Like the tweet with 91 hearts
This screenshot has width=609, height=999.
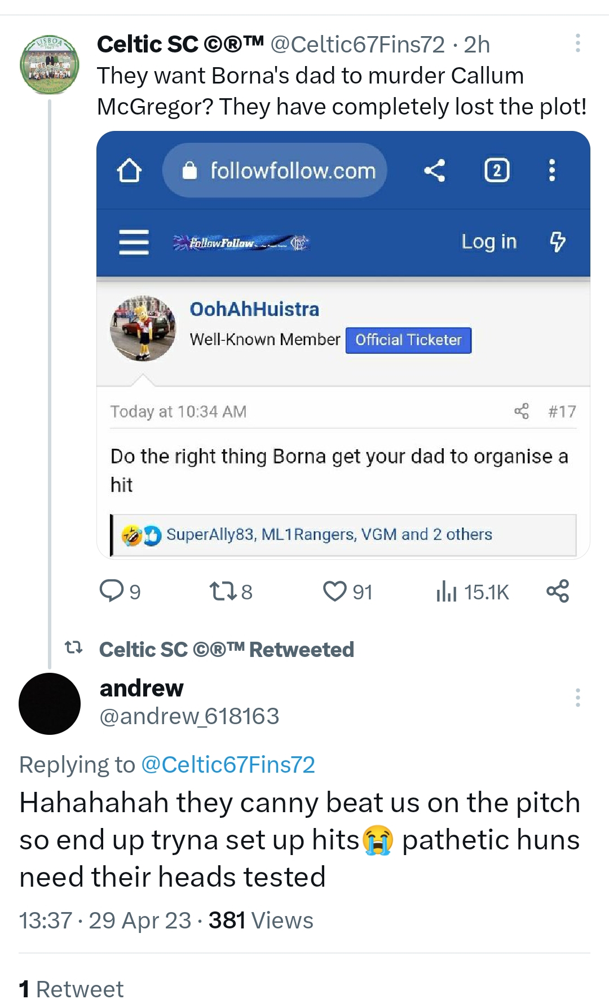(347, 591)
